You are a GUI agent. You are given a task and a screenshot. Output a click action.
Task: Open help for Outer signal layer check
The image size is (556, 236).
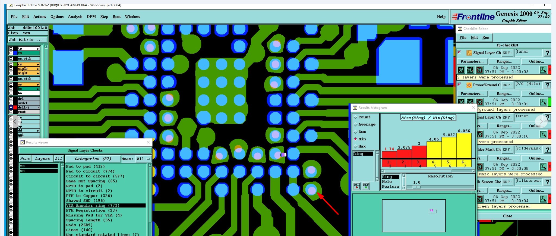coord(548,118)
